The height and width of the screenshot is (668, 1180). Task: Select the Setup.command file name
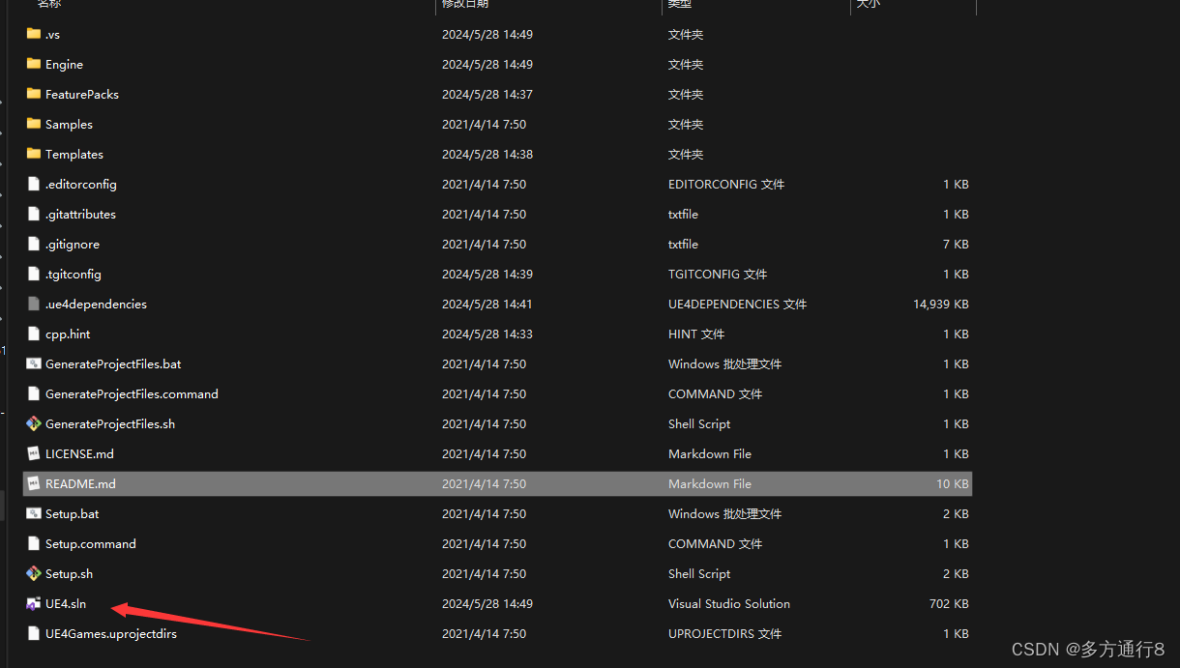(91, 544)
